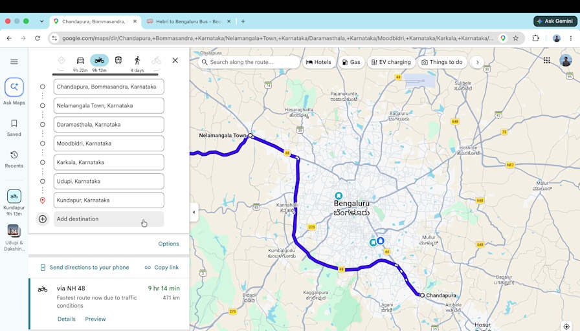
Task: Open Chrome three-dot menu
Action: point(571,38)
